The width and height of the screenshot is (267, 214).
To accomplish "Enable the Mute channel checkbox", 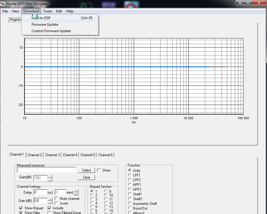I will coord(56,199).
